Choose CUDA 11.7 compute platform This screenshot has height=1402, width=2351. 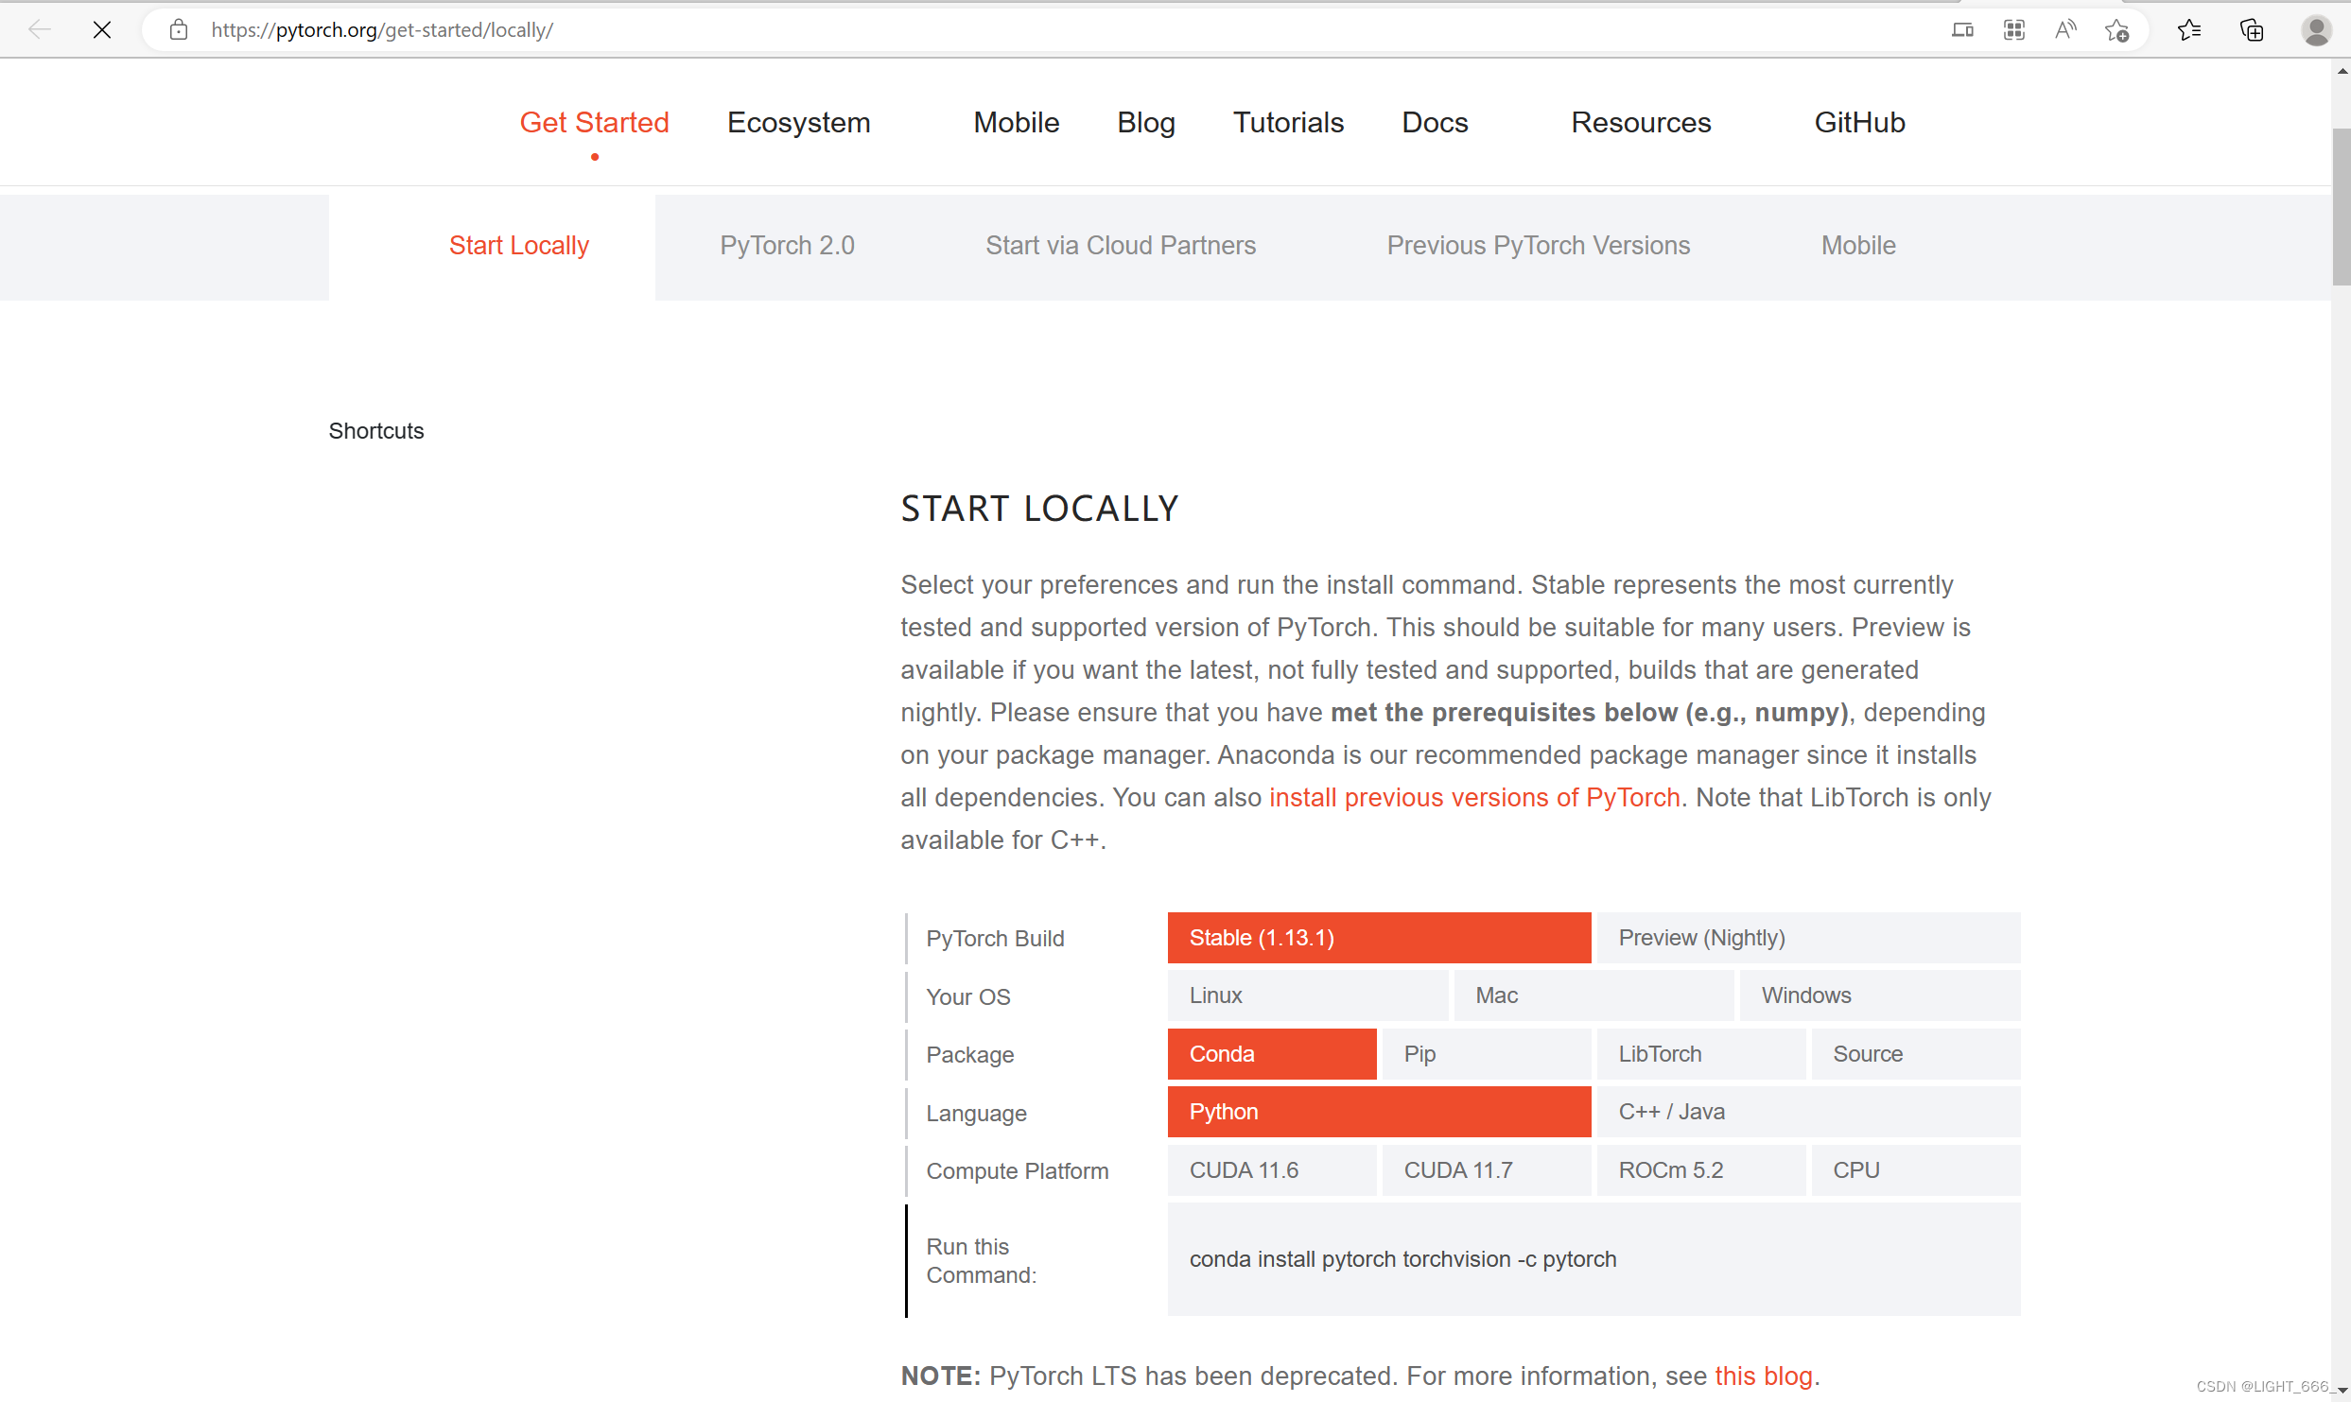1486,1170
